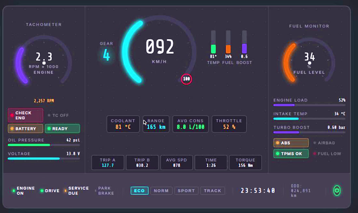The height and width of the screenshot is (213, 358).
Task: Select the TRIP A card
Action: coord(108,163)
